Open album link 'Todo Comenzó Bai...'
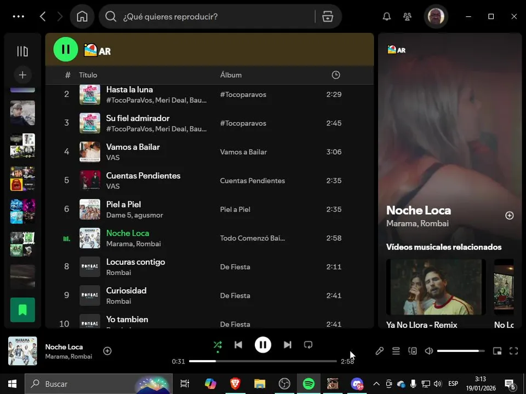The image size is (526, 394). tap(252, 238)
